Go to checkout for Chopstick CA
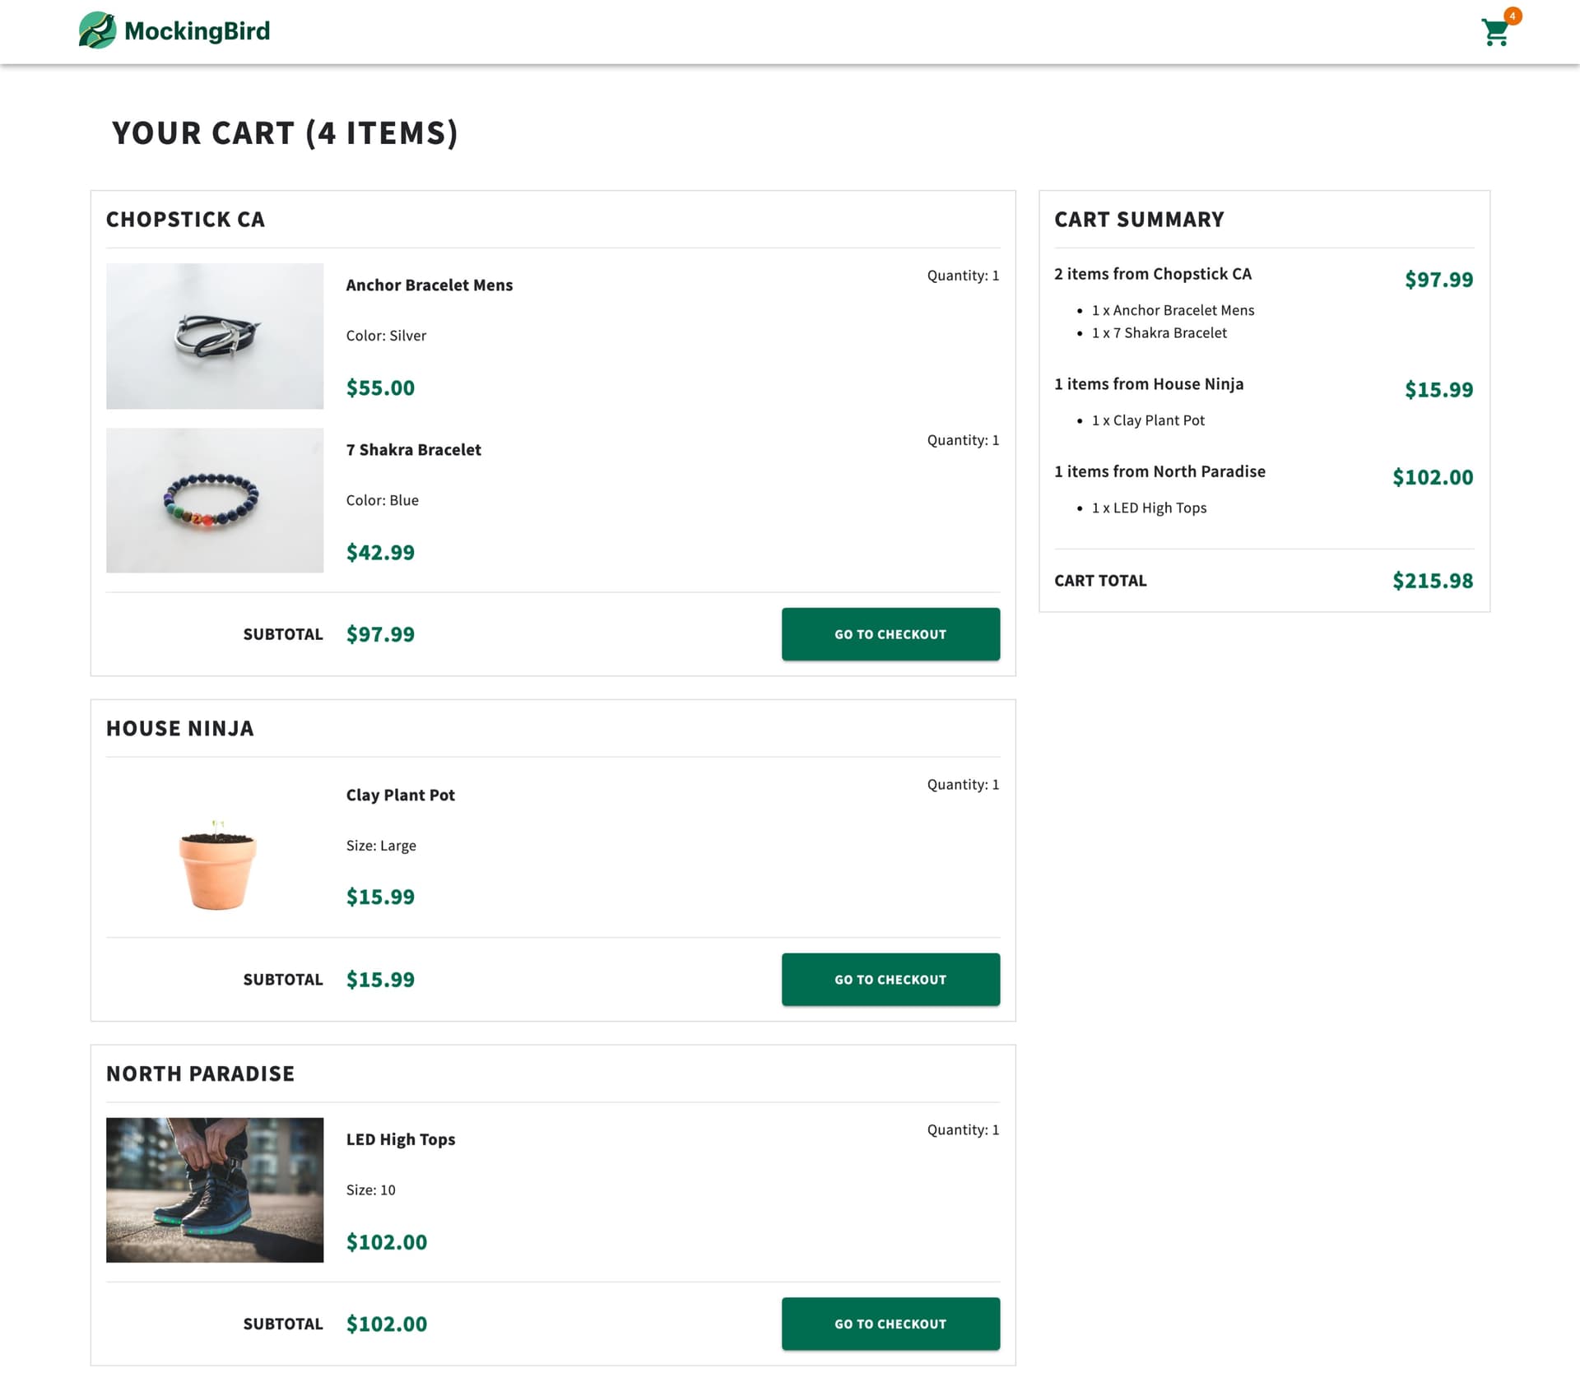The image size is (1580, 1396). coord(890,634)
